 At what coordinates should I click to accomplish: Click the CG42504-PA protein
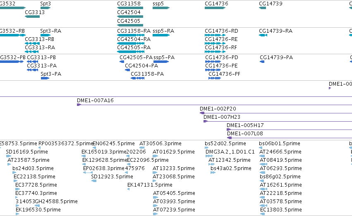click(127, 70)
